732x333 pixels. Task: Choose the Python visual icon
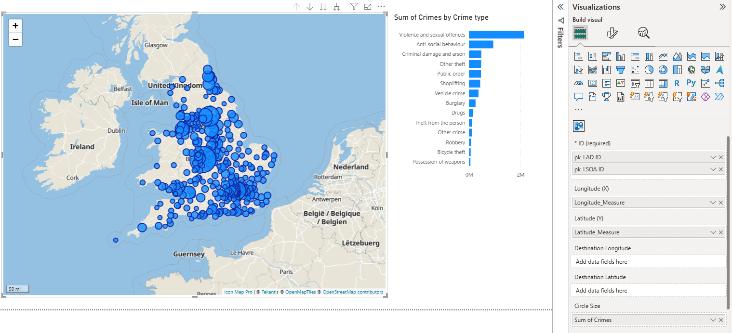tap(691, 83)
